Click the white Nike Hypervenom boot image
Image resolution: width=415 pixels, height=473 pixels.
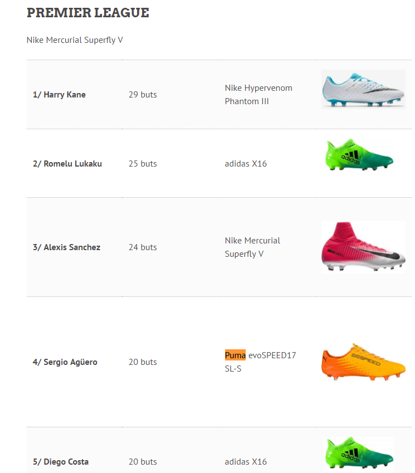coord(363,89)
